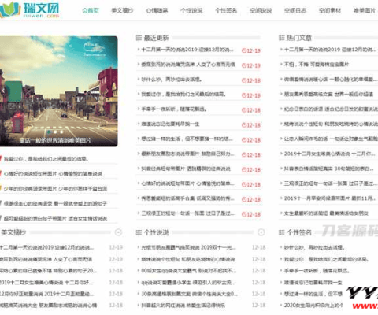Open 个性说说 article 30条高逼格朋友圈文案
Screen dimensions: 378x315
pyautogui.click(x=189, y=294)
